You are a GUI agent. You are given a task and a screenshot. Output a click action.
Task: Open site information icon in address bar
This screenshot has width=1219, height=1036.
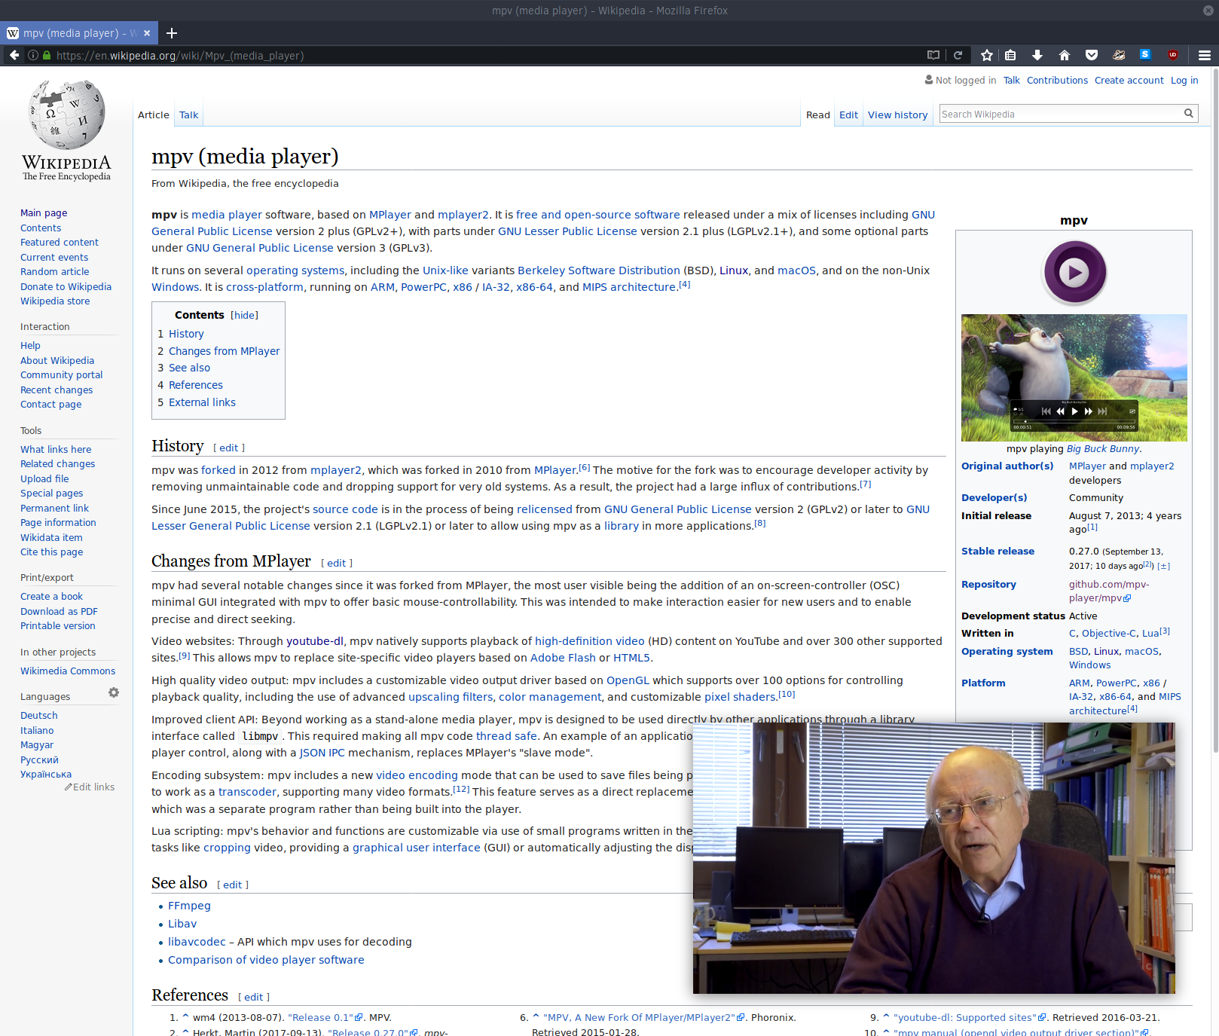pyautogui.click(x=33, y=55)
